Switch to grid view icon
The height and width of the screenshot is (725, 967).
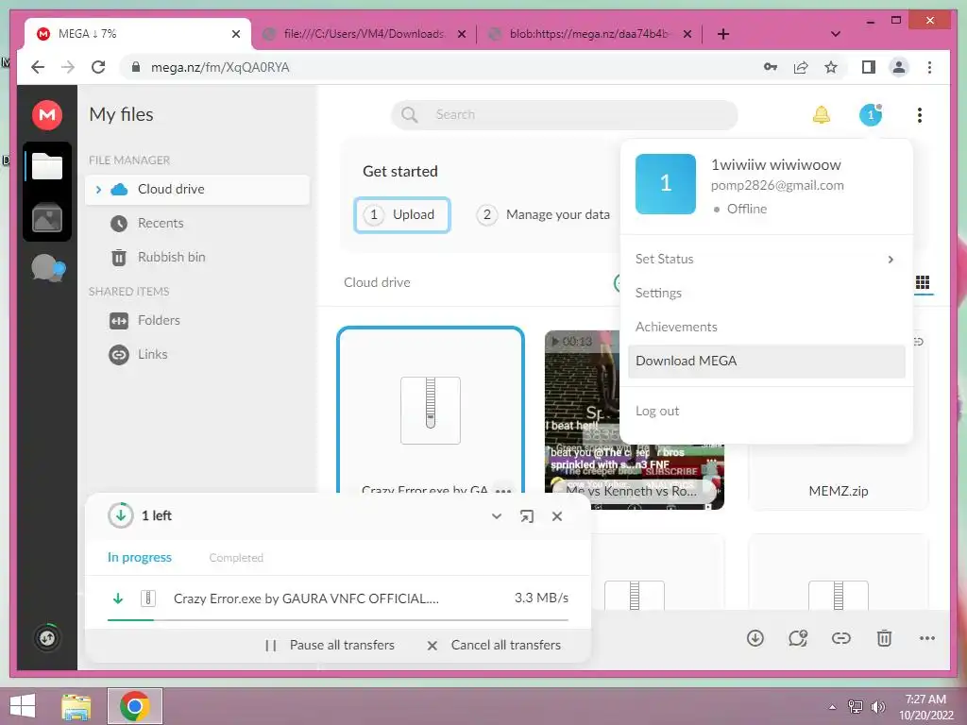click(923, 282)
